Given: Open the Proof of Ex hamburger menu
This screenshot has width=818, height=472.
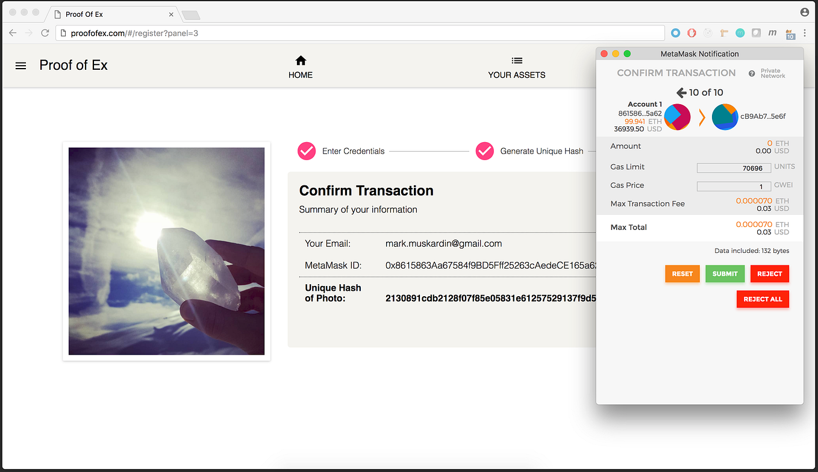Looking at the screenshot, I should coord(20,66).
